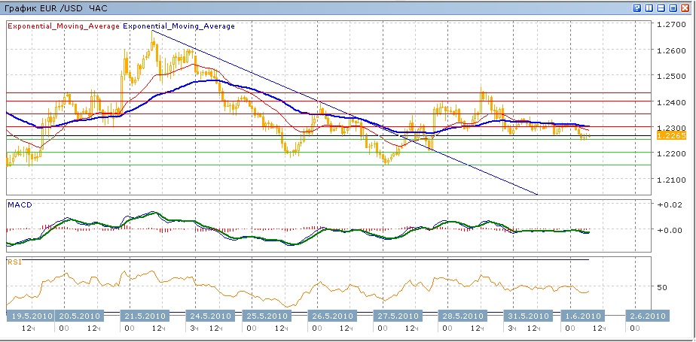This screenshot has width=696, height=342.
Task: Select the RSI indicator panel label
Action: (x=14, y=262)
